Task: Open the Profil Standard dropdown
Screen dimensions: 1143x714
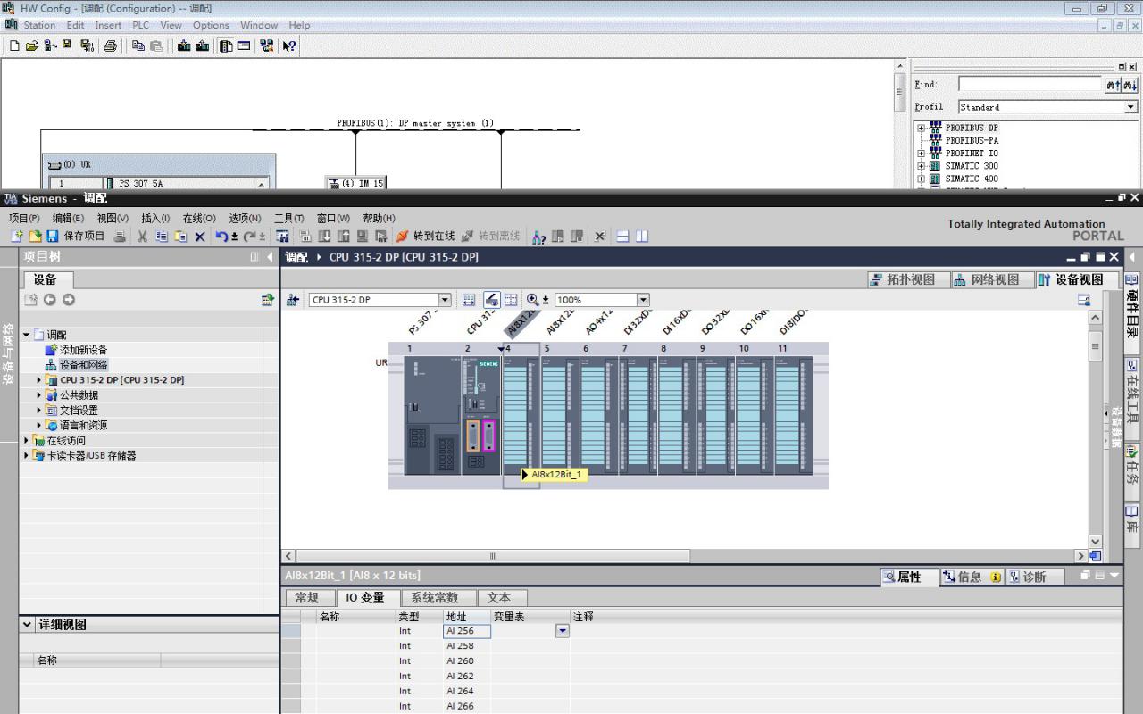Action: [1130, 107]
